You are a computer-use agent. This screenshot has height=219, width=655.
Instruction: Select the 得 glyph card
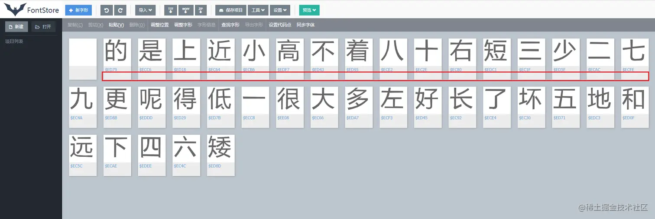[x=186, y=107]
